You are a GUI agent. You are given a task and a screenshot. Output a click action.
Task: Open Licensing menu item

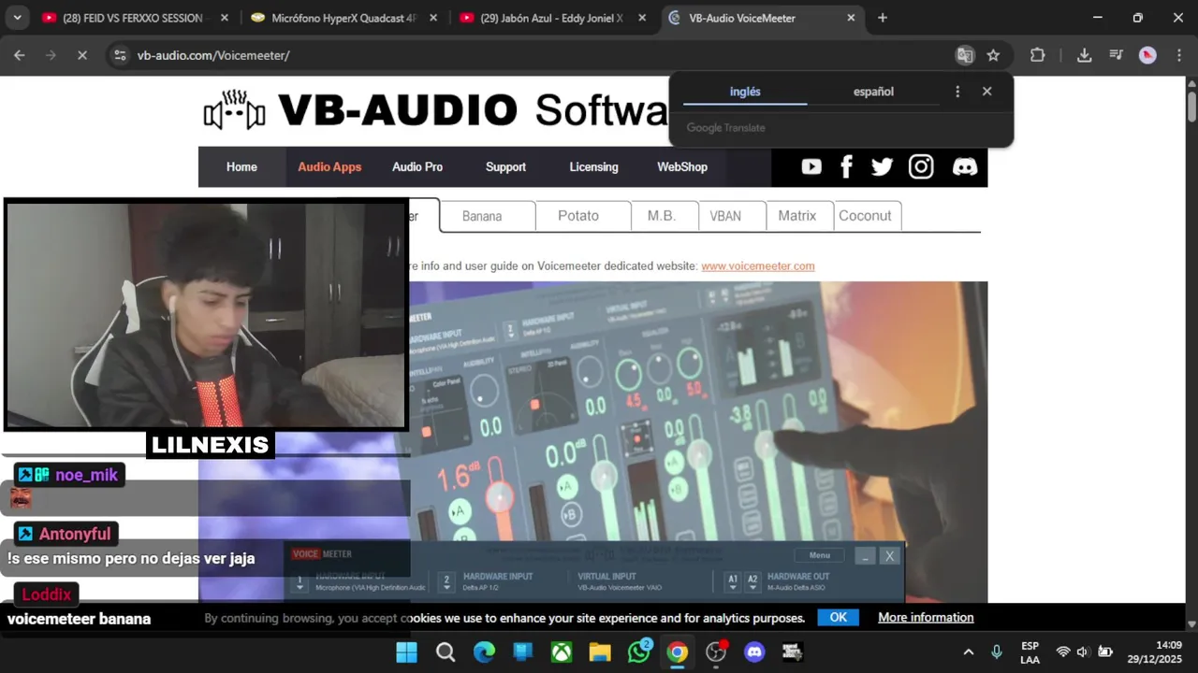tap(593, 166)
